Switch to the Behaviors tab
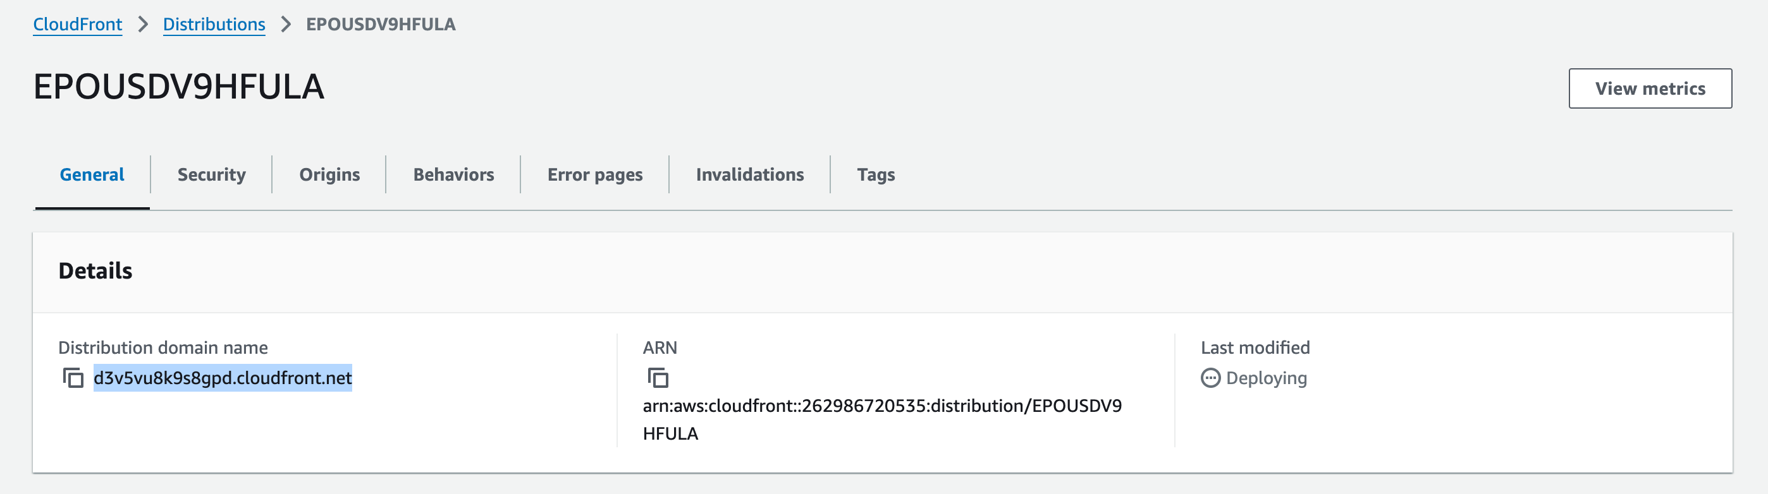Image resolution: width=1768 pixels, height=494 pixels. pyautogui.click(x=453, y=175)
